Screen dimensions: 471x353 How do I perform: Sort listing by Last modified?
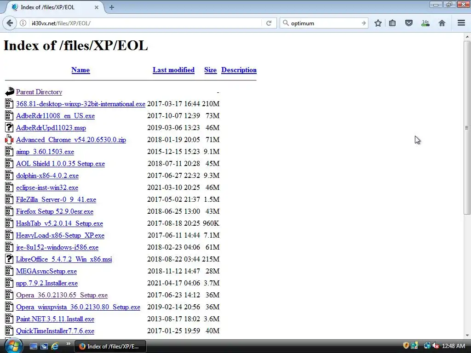173,70
